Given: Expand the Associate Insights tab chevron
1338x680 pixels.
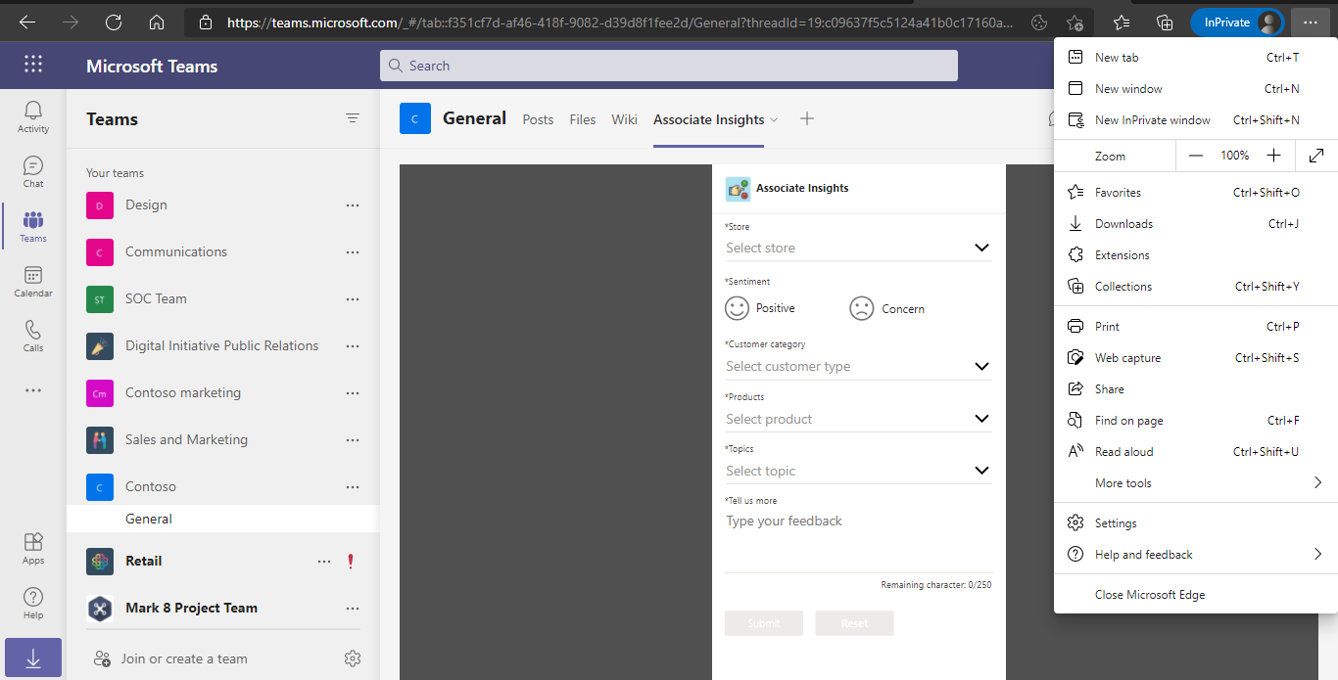Looking at the screenshot, I should click(x=774, y=119).
